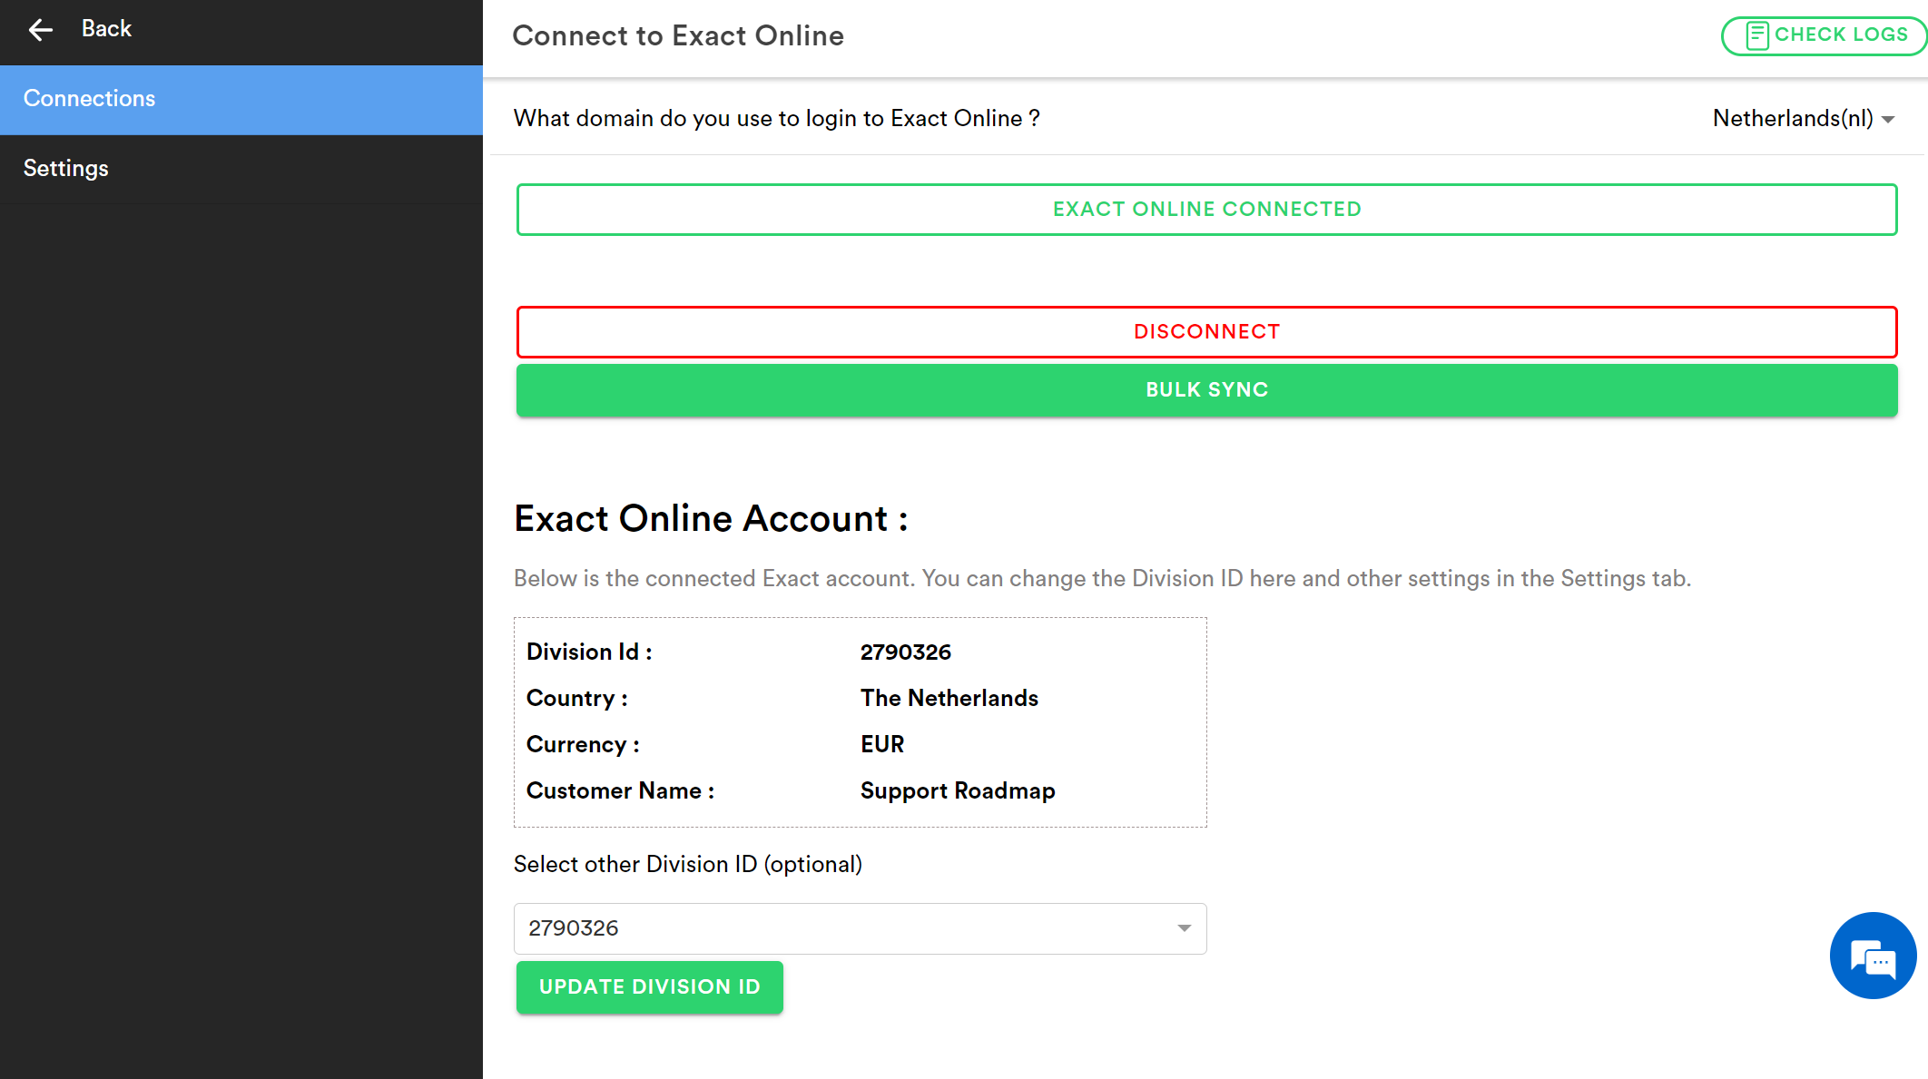Start a Bulk Sync

point(1206,390)
